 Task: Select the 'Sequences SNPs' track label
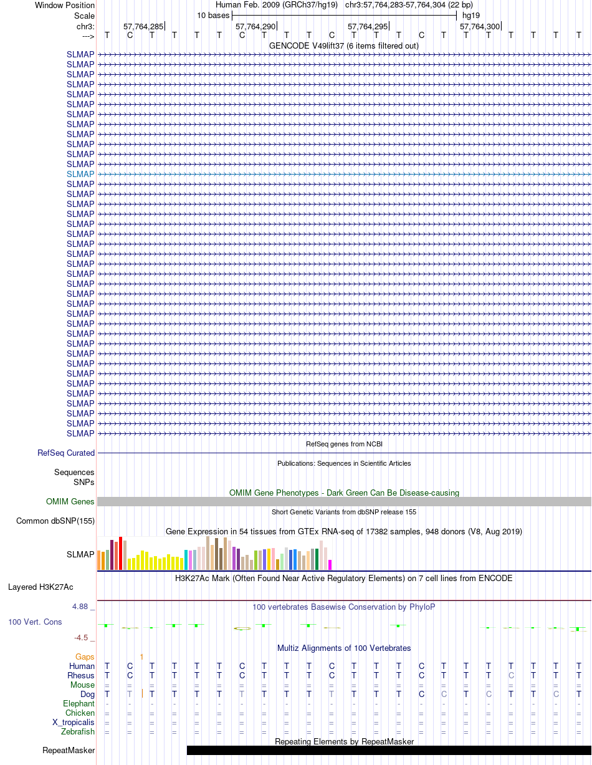(74, 478)
